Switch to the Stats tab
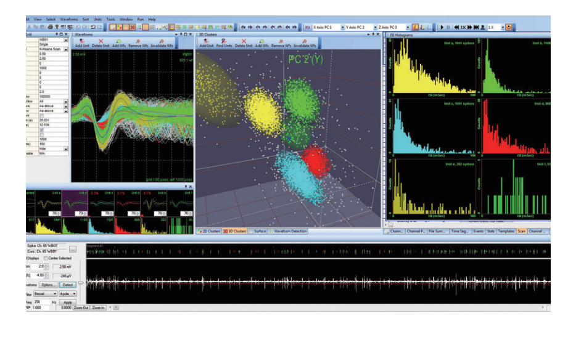568x345 pixels. (490, 231)
